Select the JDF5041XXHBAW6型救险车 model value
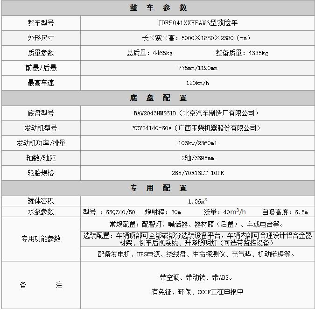 point(197,23)
